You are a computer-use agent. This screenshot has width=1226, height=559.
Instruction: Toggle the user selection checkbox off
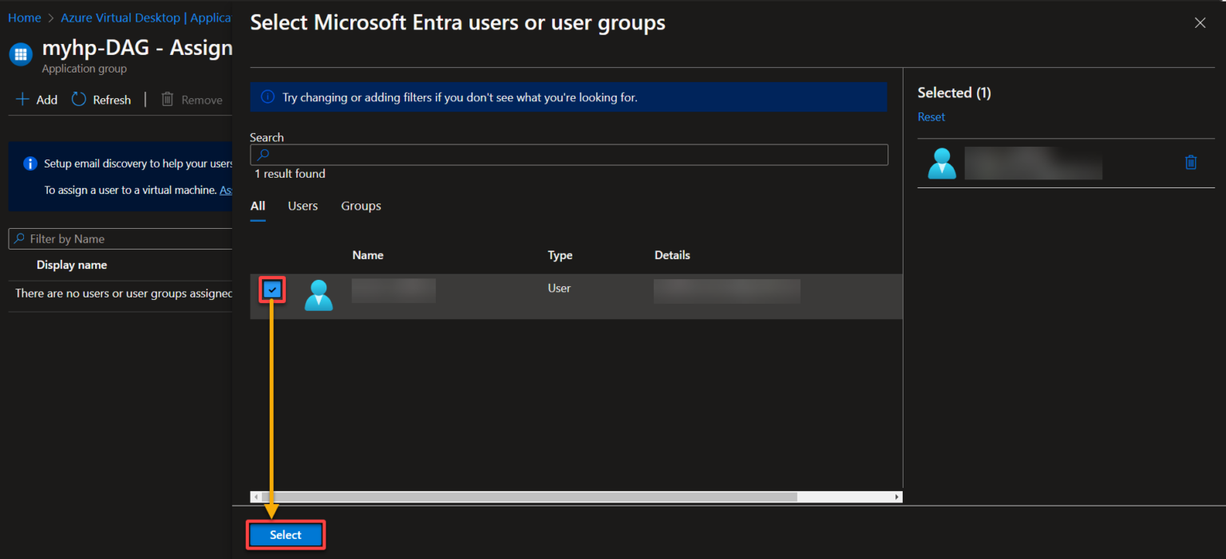[271, 289]
